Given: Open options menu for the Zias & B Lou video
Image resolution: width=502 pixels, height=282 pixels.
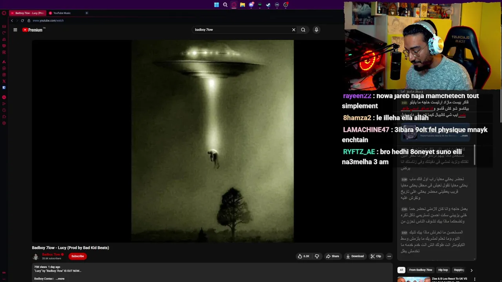Looking at the screenshot, I should pos(475,279).
